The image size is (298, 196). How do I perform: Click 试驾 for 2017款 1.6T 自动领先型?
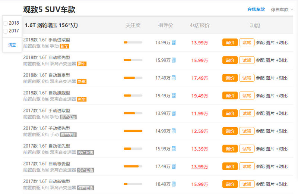point(247,149)
